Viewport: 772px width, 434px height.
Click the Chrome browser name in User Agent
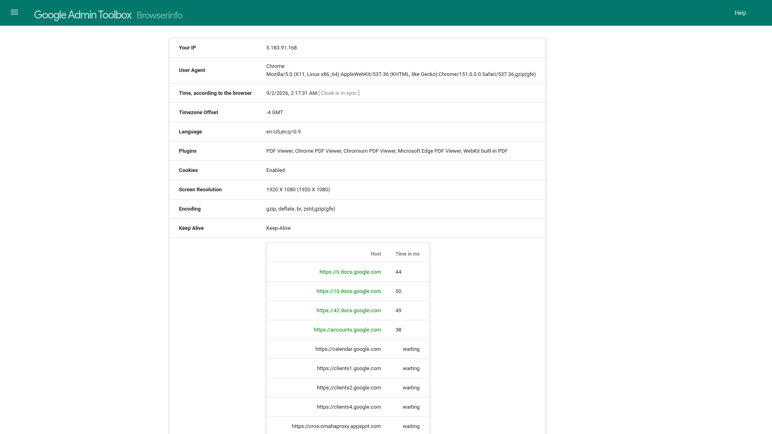275,66
